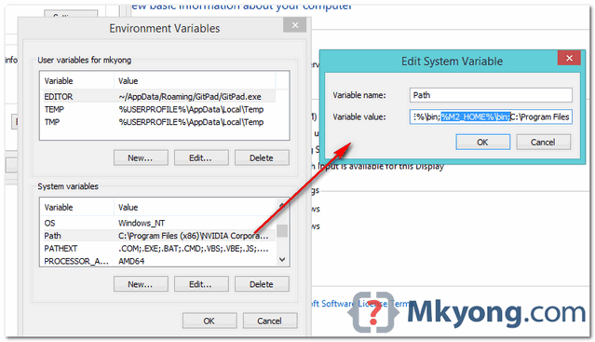Image resolution: width=595 pixels, height=342 pixels.
Task: Click Edit under System variables
Action: coord(201,284)
